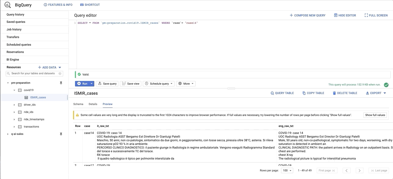The height and width of the screenshot is (179, 393).
Task: Open the More options dropdown
Action: [186, 84]
